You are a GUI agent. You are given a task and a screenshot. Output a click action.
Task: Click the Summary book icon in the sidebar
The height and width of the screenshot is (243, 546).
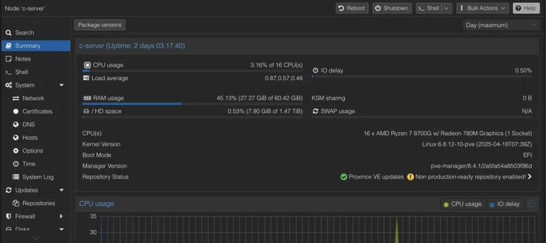pos(9,46)
